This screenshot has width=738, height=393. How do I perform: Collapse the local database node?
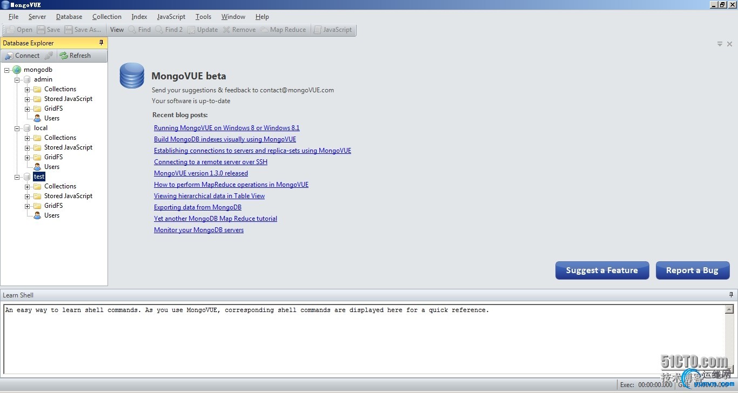point(17,128)
